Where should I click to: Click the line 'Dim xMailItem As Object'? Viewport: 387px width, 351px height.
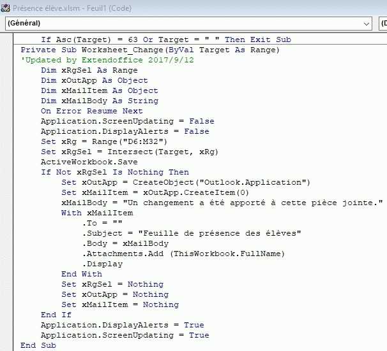click(x=100, y=90)
